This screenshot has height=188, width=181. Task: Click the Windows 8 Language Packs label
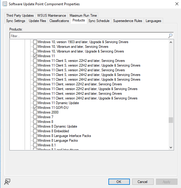pos(58,140)
